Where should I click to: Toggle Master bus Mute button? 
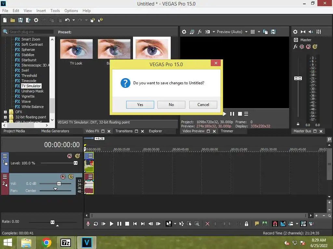click(308, 47)
